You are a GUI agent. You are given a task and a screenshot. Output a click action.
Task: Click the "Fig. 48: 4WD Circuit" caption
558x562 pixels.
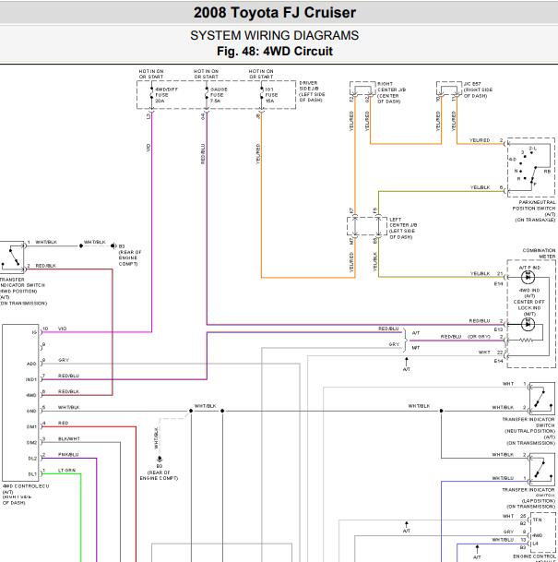coord(275,51)
